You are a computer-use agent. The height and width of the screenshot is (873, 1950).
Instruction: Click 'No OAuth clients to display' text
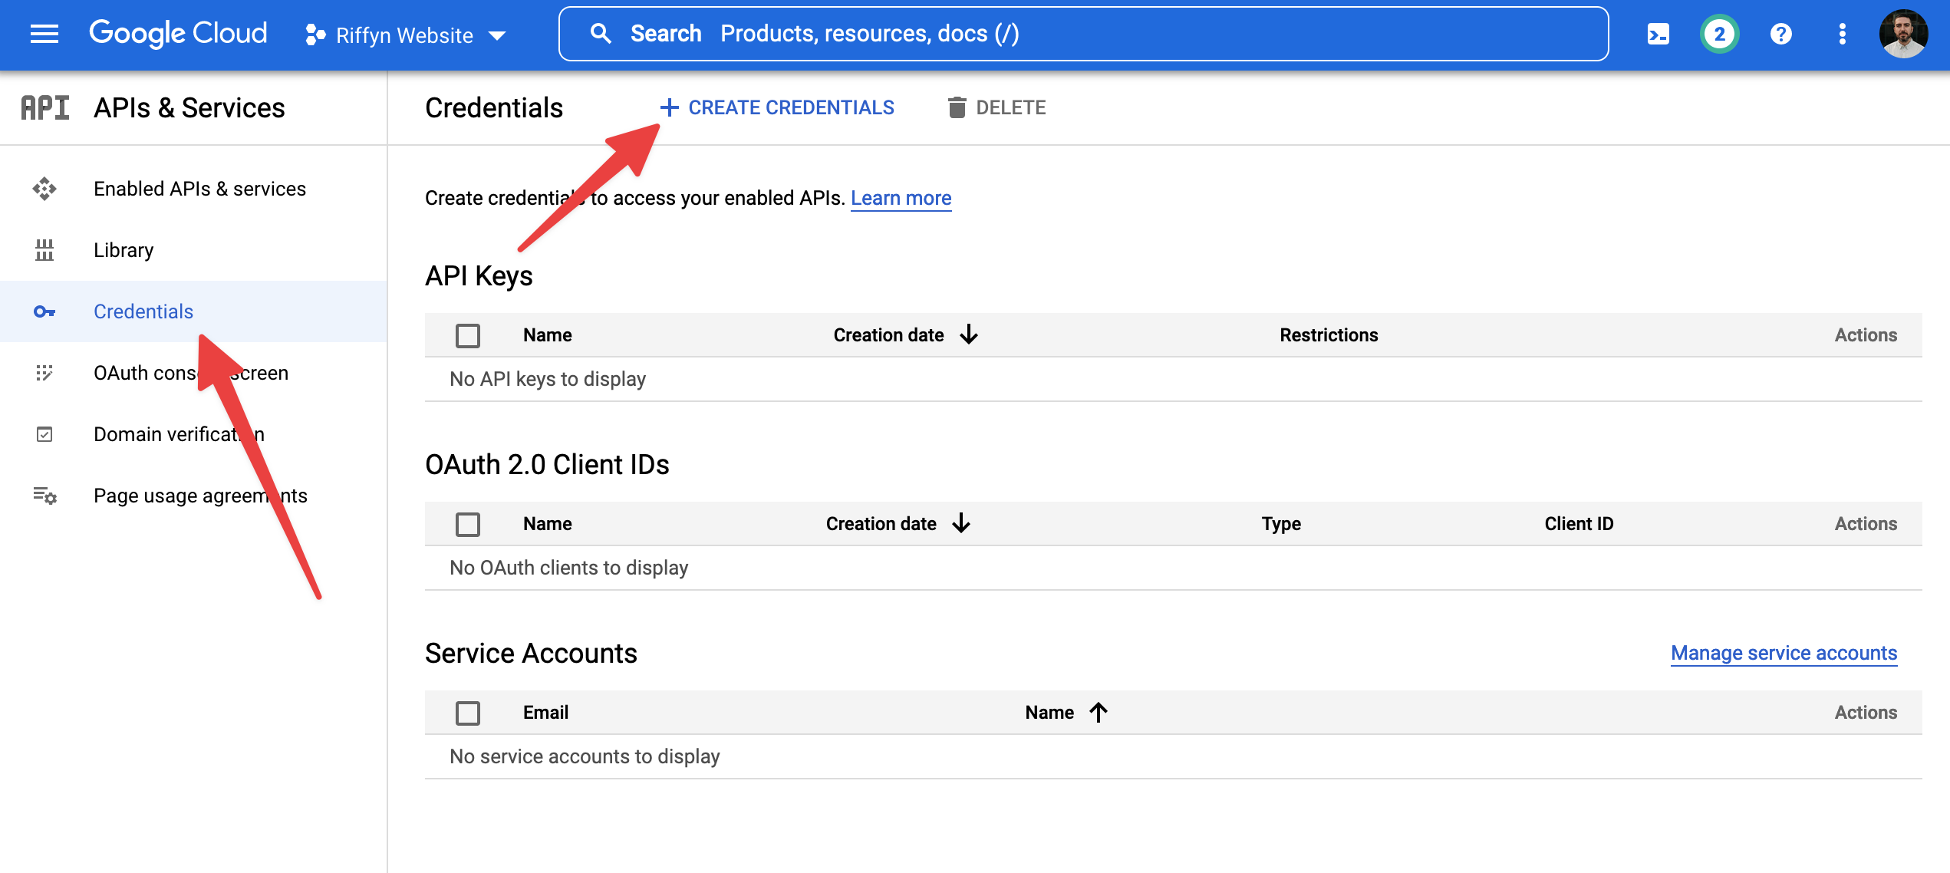[568, 568]
